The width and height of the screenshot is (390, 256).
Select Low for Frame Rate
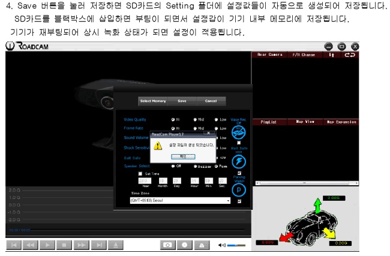point(217,128)
